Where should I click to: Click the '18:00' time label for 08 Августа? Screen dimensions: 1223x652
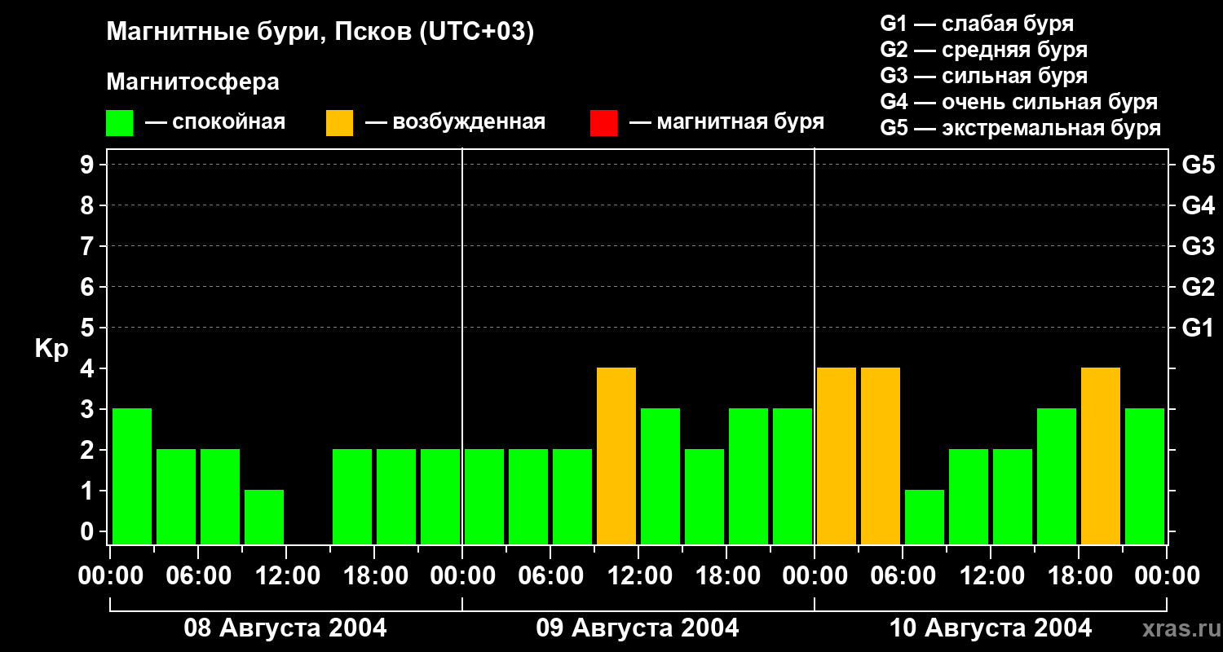[x=374, y=575]
